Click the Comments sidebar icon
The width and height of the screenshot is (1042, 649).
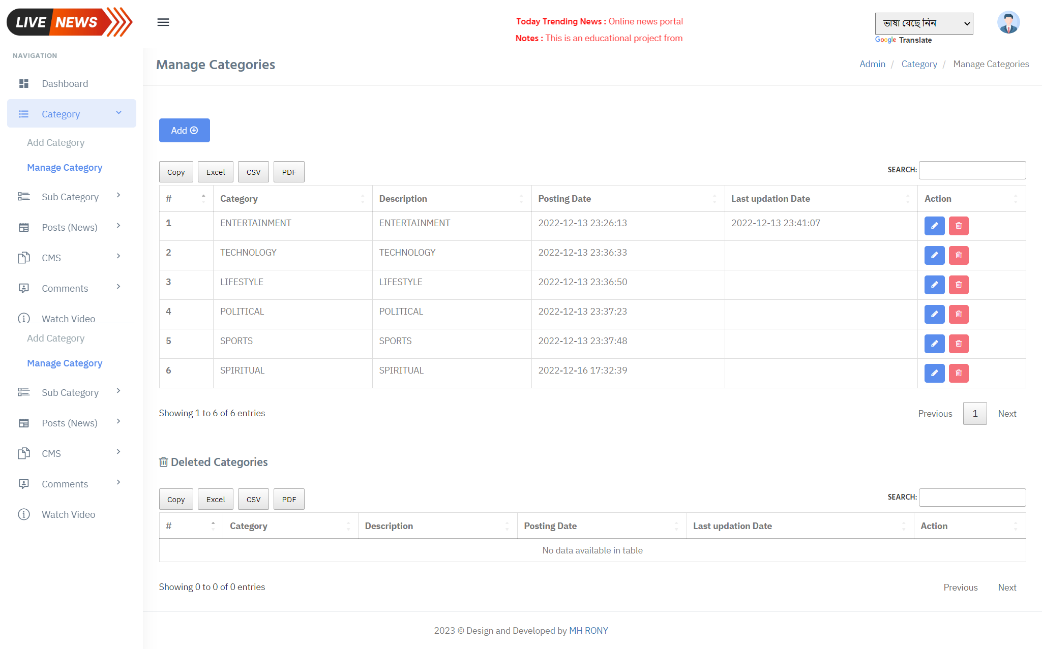tap(24, 288)
